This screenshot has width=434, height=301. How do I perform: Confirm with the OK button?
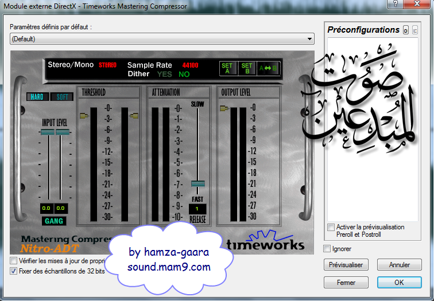pyautogui.click(x=400, y=283)
